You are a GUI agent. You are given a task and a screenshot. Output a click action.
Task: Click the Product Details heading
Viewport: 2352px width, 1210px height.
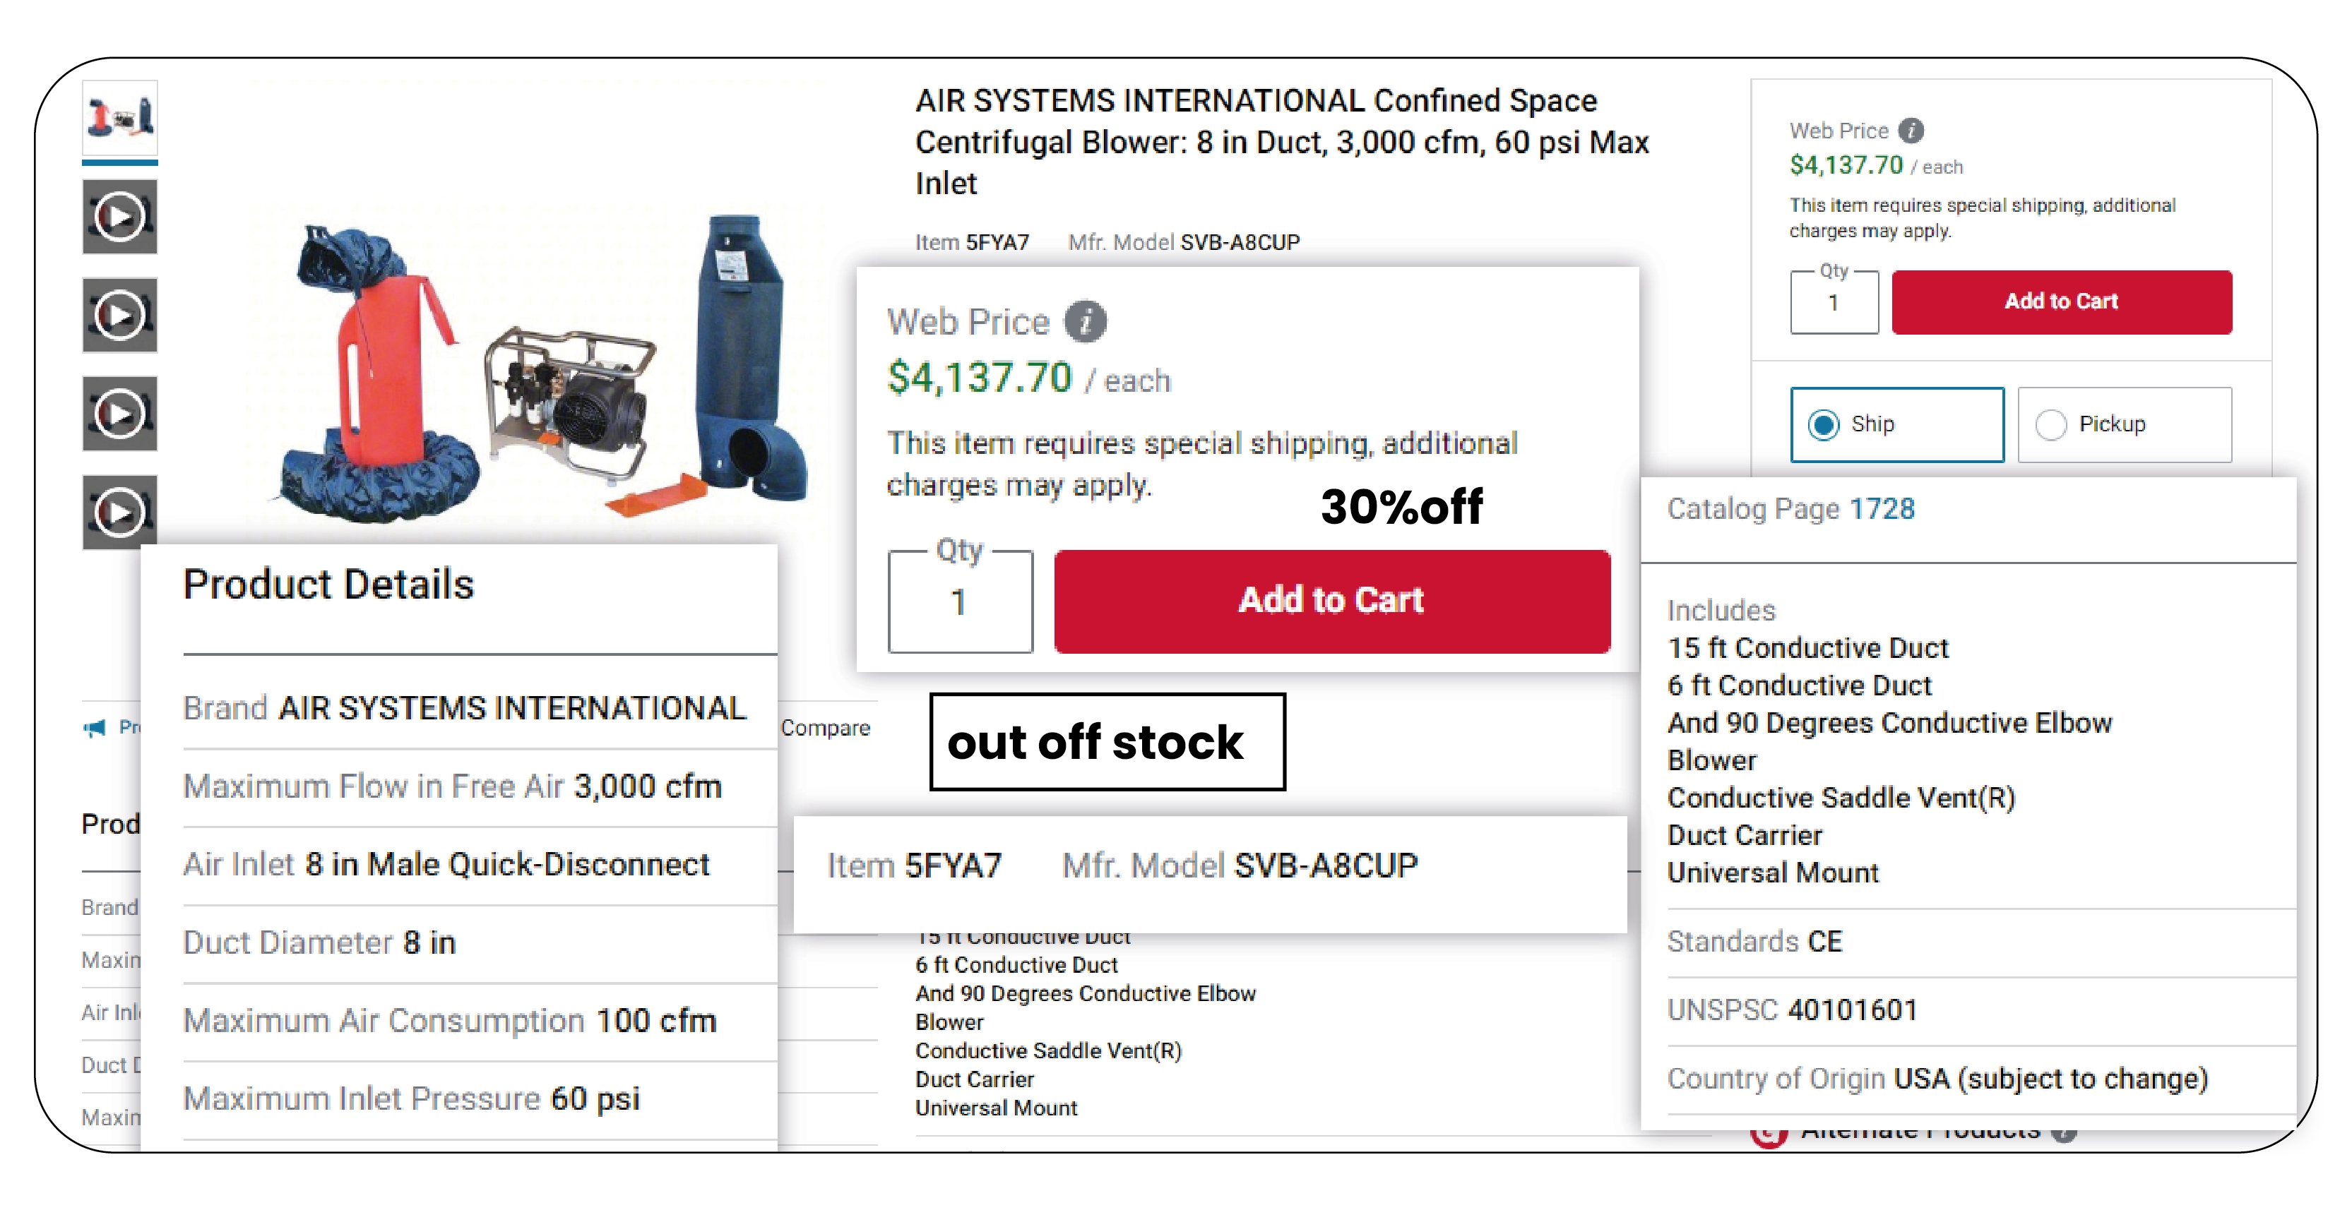point(328,585)
